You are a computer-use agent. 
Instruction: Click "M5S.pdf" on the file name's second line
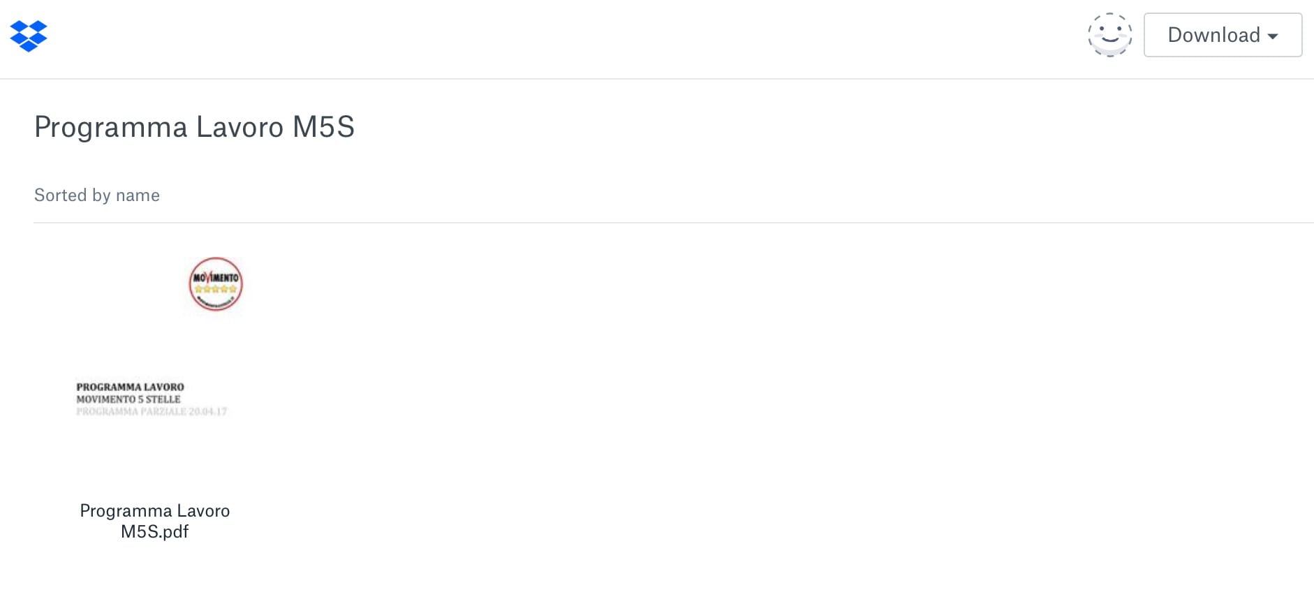coord(155,532)
